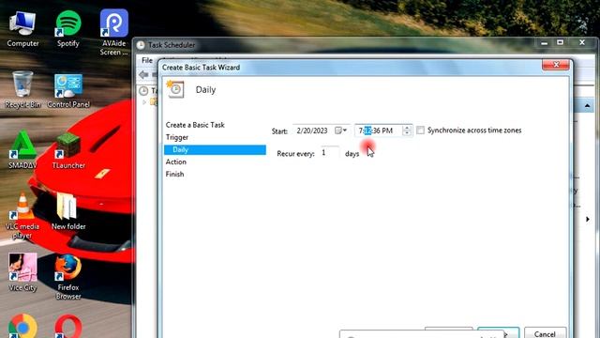Click the Task Scheduler title bar clock icon

[x=141, y=45]
